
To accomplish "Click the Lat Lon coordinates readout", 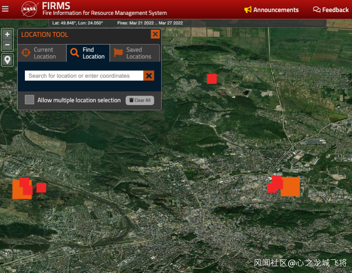I will 78,23.
